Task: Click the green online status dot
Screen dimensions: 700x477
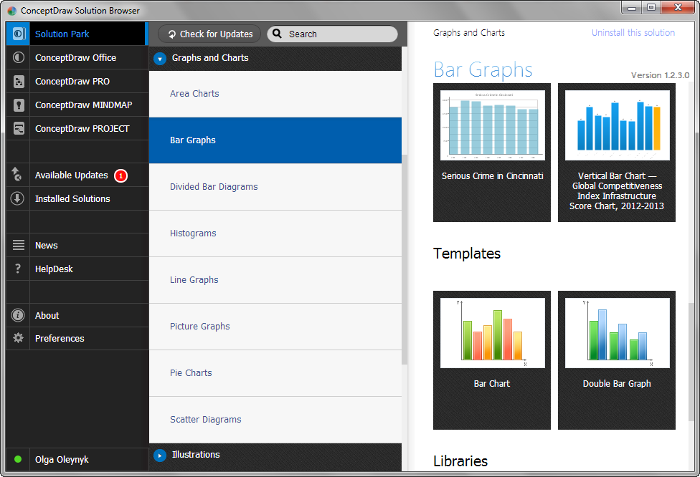Action: (x=18, y=459)
